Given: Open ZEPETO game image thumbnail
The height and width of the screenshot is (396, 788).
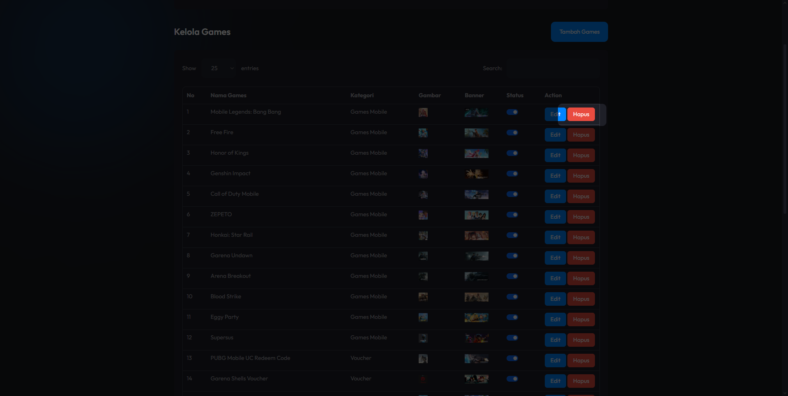Looking at the screenshot, I should (423, 215).
